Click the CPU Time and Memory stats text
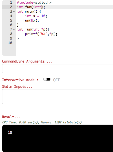 42,122
